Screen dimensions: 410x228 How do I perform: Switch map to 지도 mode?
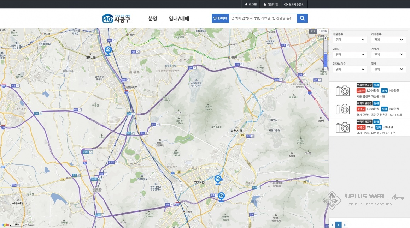coord(313,31)
